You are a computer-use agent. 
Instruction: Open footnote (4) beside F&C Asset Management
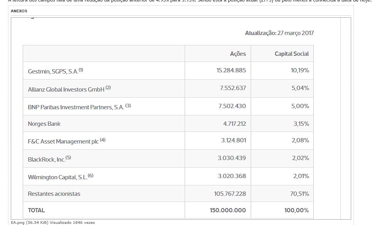(x=103, y=140)
